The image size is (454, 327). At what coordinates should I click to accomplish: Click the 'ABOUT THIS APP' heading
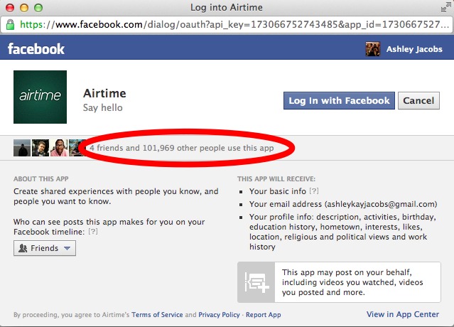point(40,179)
